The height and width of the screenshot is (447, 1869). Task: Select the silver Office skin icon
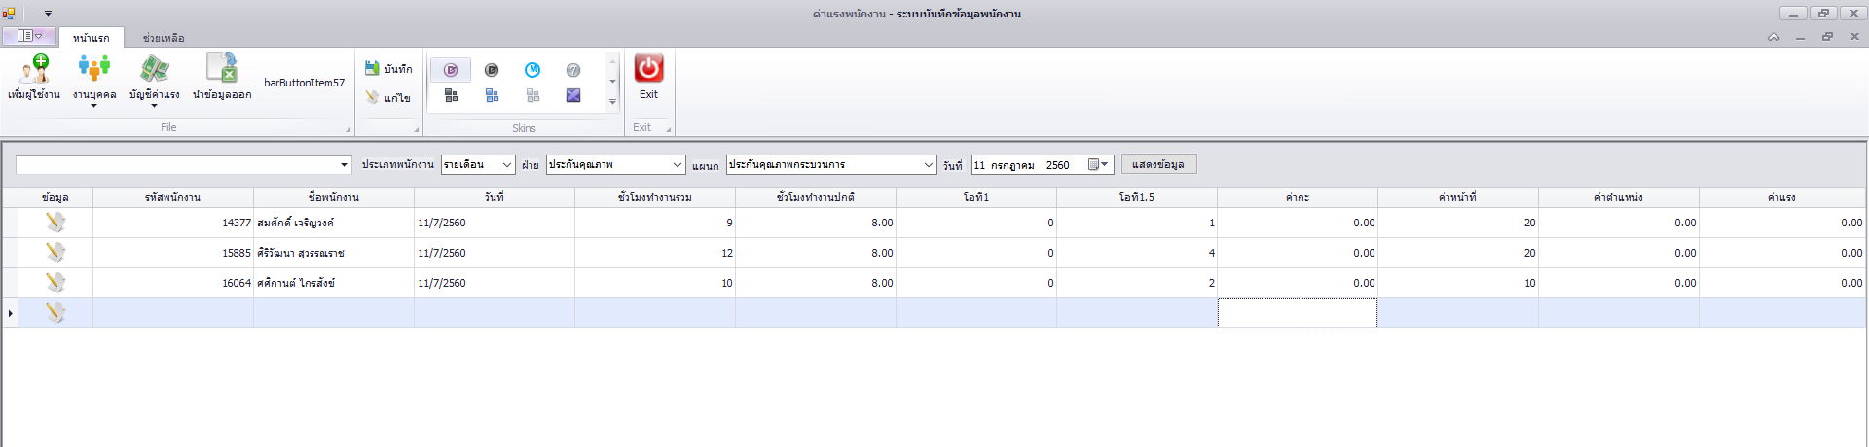[532, 95]
